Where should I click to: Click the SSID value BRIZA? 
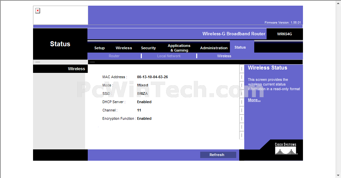click(x=142, y=94)
